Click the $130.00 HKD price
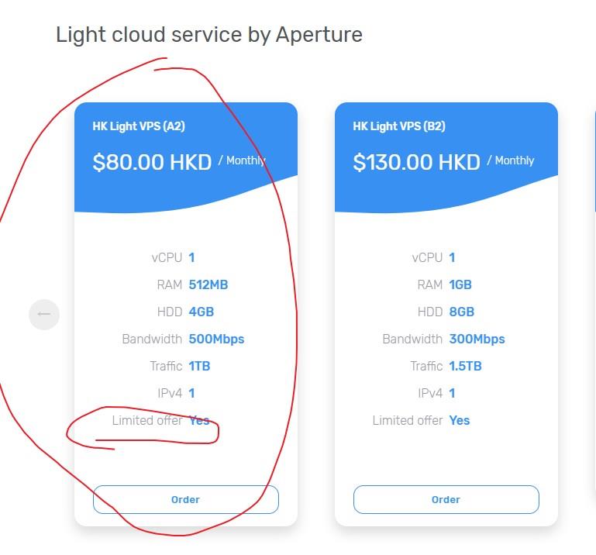This screenshot has width=596, height=555. point(416,162)
